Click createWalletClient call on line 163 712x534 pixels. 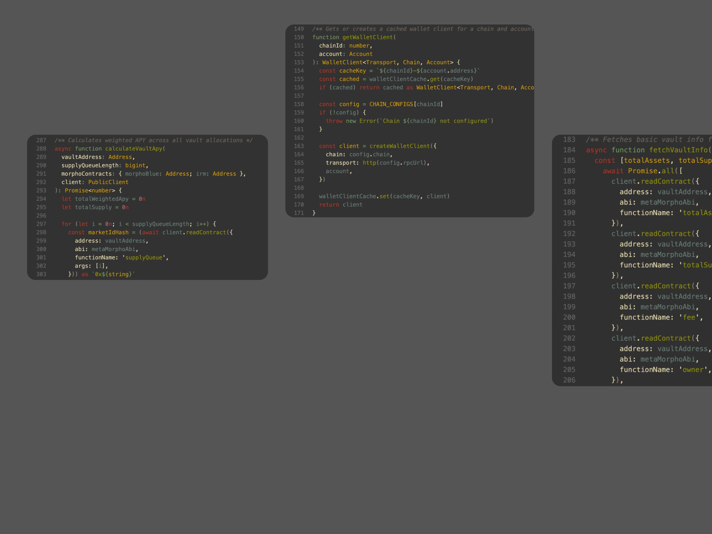click(x=400, y=146)
